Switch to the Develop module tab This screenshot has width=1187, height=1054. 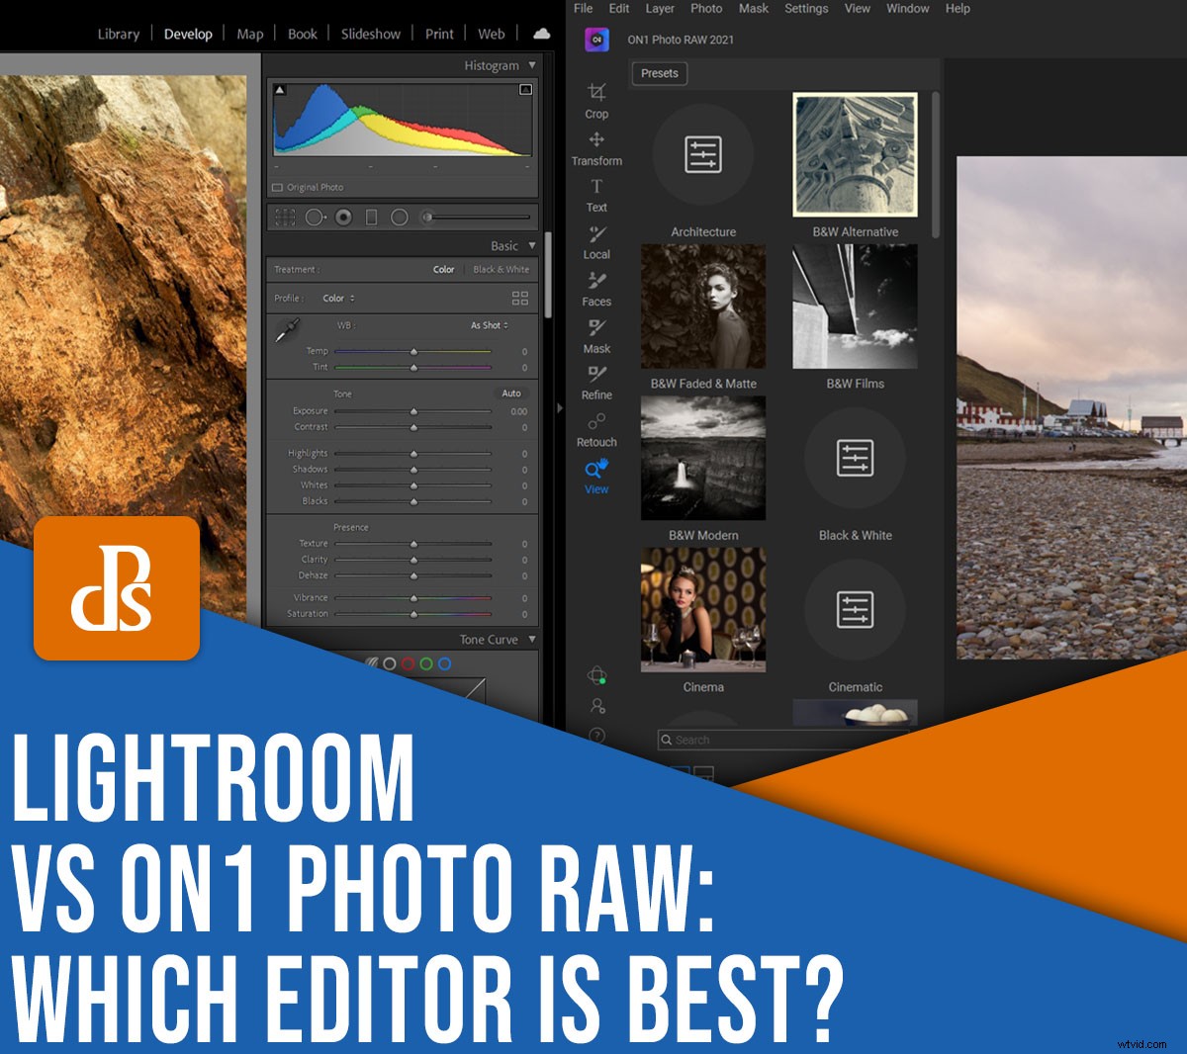(x=188, y=33)
